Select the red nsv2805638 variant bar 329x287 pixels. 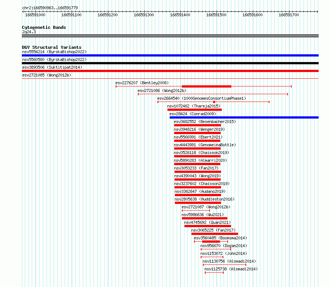coord(198,203)
